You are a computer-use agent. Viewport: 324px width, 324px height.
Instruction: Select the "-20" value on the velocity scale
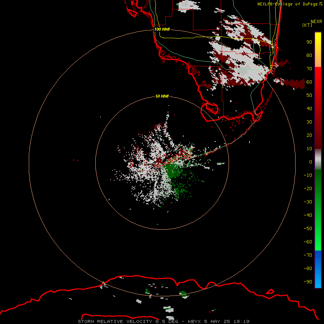click(308, 189)
